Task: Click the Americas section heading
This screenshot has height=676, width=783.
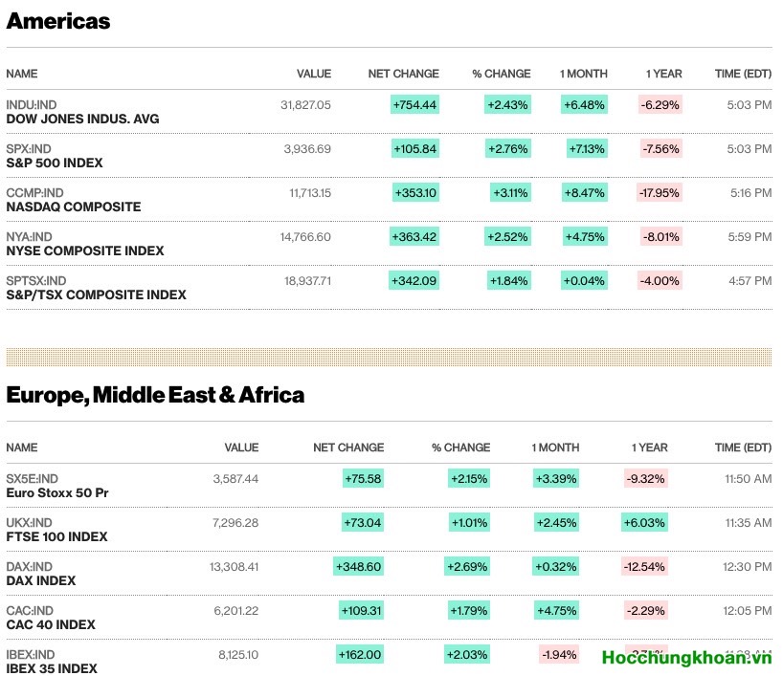Action: point(58,21)
